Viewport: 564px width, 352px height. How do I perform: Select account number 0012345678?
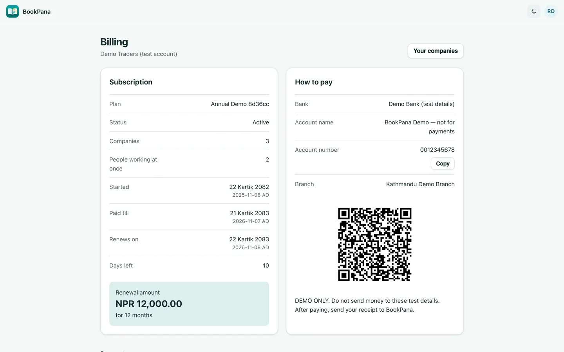437,150
